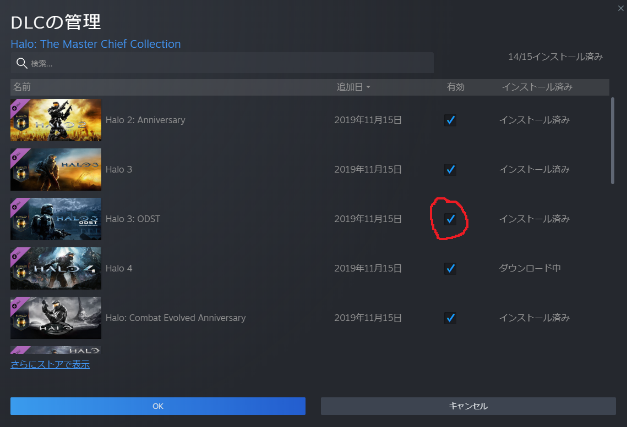Select Halo: Combat Evolved Anniversary name text
627x427 pixels.
tap(176, 318)
